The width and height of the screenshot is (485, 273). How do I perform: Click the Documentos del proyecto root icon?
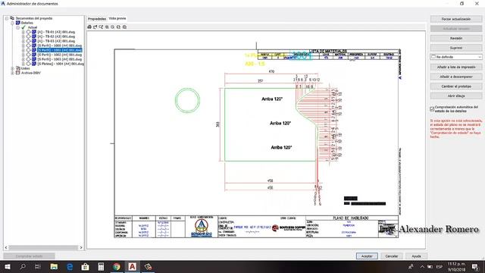(12, 18)
